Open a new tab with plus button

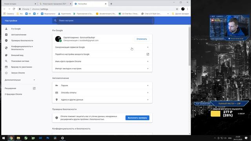coord(111,4)
